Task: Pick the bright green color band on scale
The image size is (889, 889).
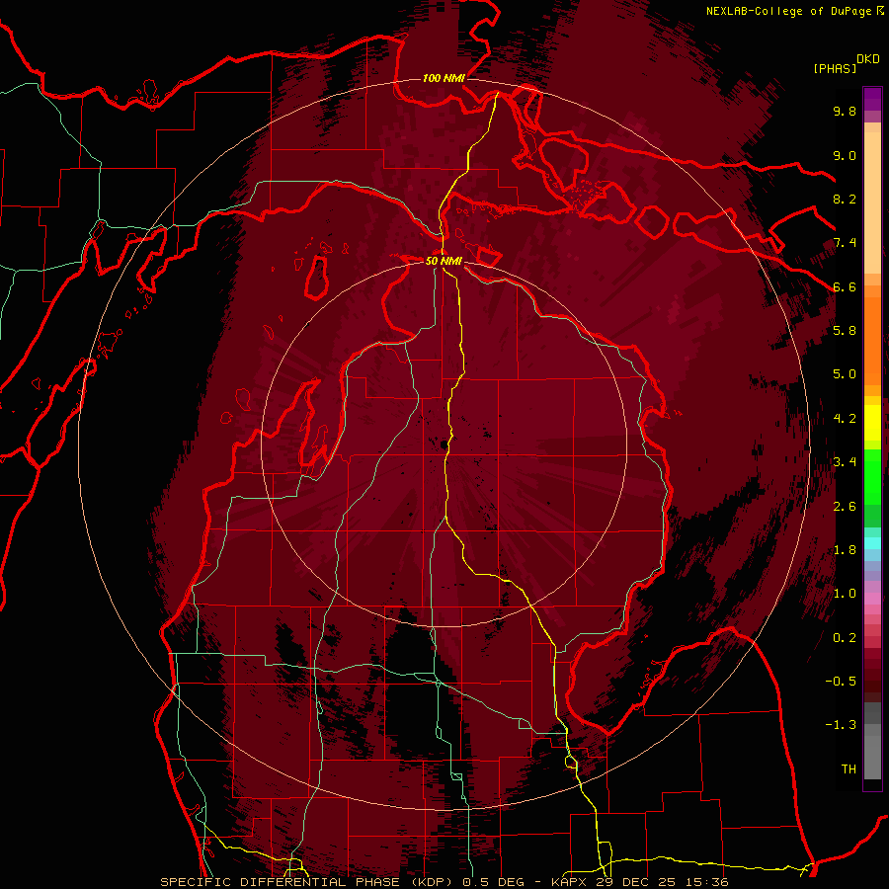Action: [872, 475]
